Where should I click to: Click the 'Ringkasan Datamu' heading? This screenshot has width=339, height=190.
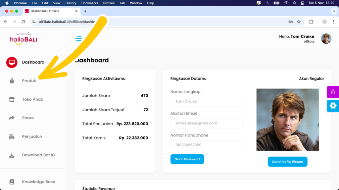click(188, 79)
